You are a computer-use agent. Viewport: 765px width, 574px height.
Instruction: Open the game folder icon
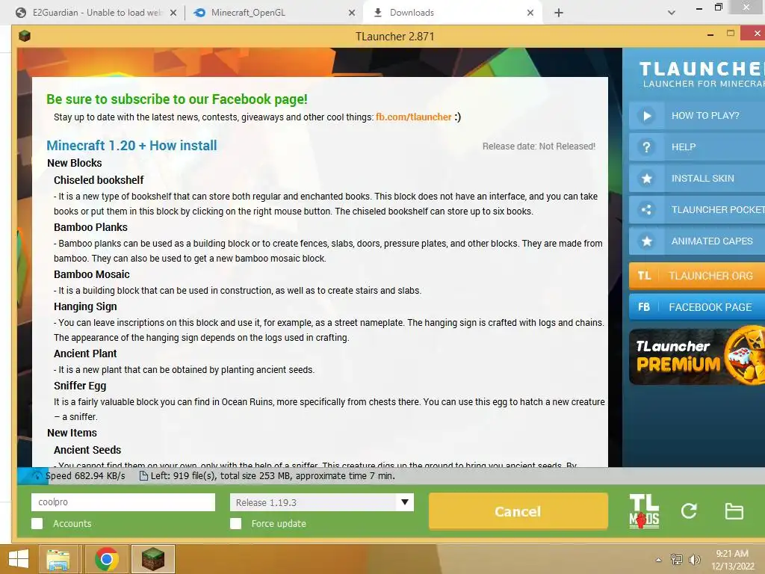(734, 511)
